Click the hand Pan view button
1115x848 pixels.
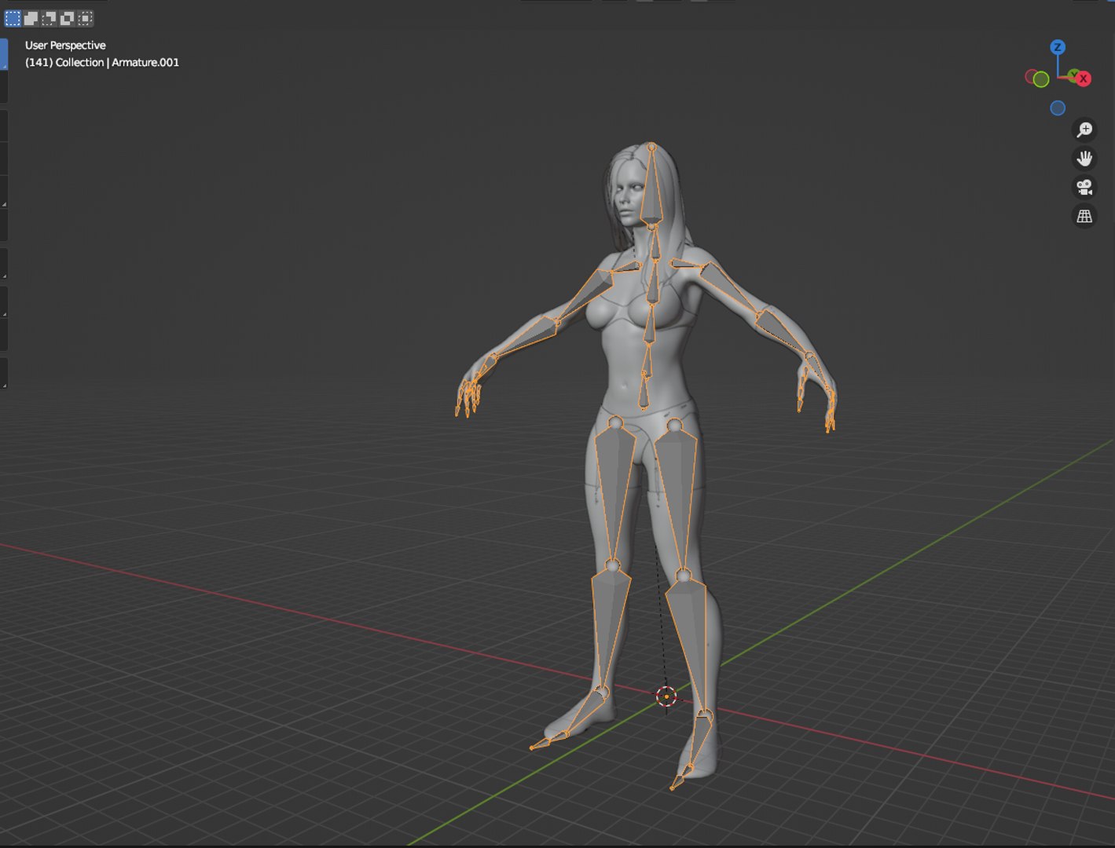click(x=1084, y=159)
